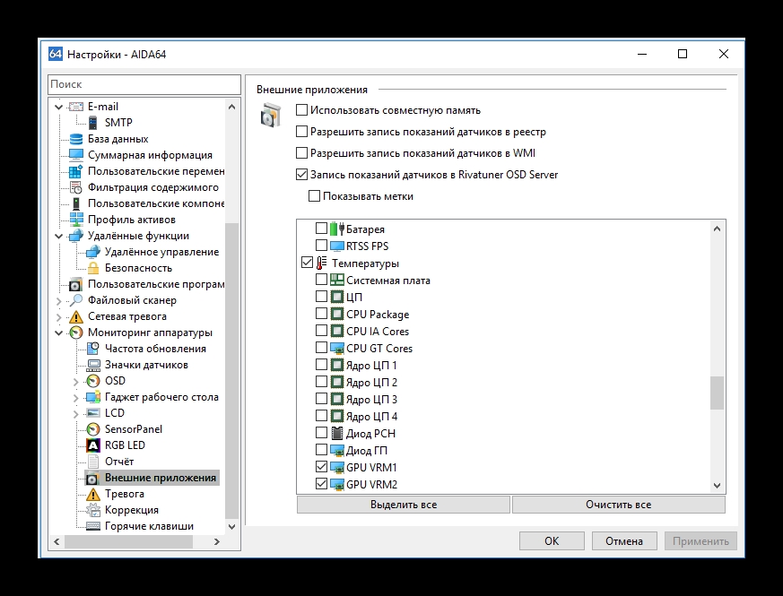Expand the Файловый сканер node
Image resolution: width=783 pixels, height=596 pixels.
click(x=59, y=300)
